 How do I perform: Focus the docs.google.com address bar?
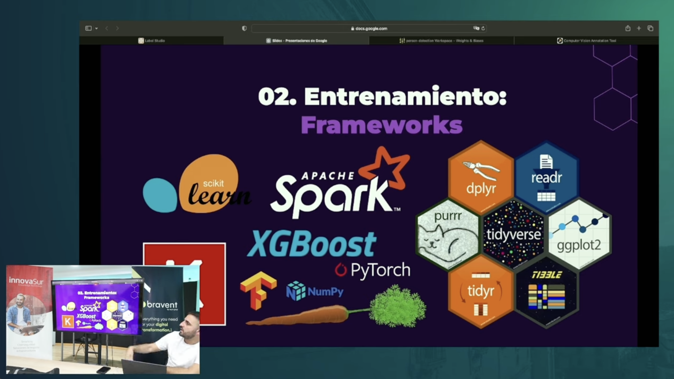[369, 29]
